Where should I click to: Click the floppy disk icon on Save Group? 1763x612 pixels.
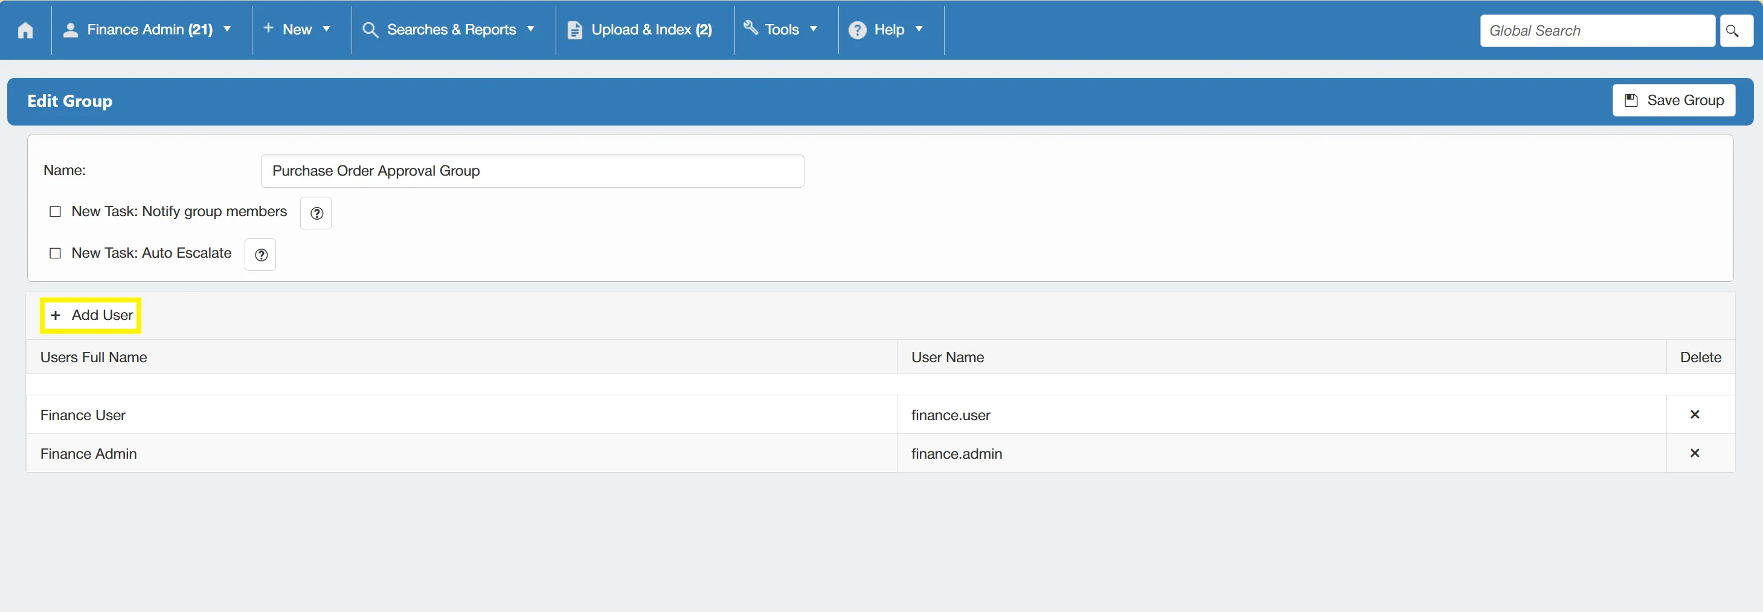[x=1631, y=101]
